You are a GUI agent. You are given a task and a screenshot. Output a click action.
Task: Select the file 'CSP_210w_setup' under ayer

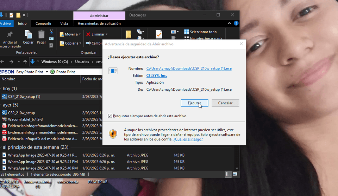21,113
